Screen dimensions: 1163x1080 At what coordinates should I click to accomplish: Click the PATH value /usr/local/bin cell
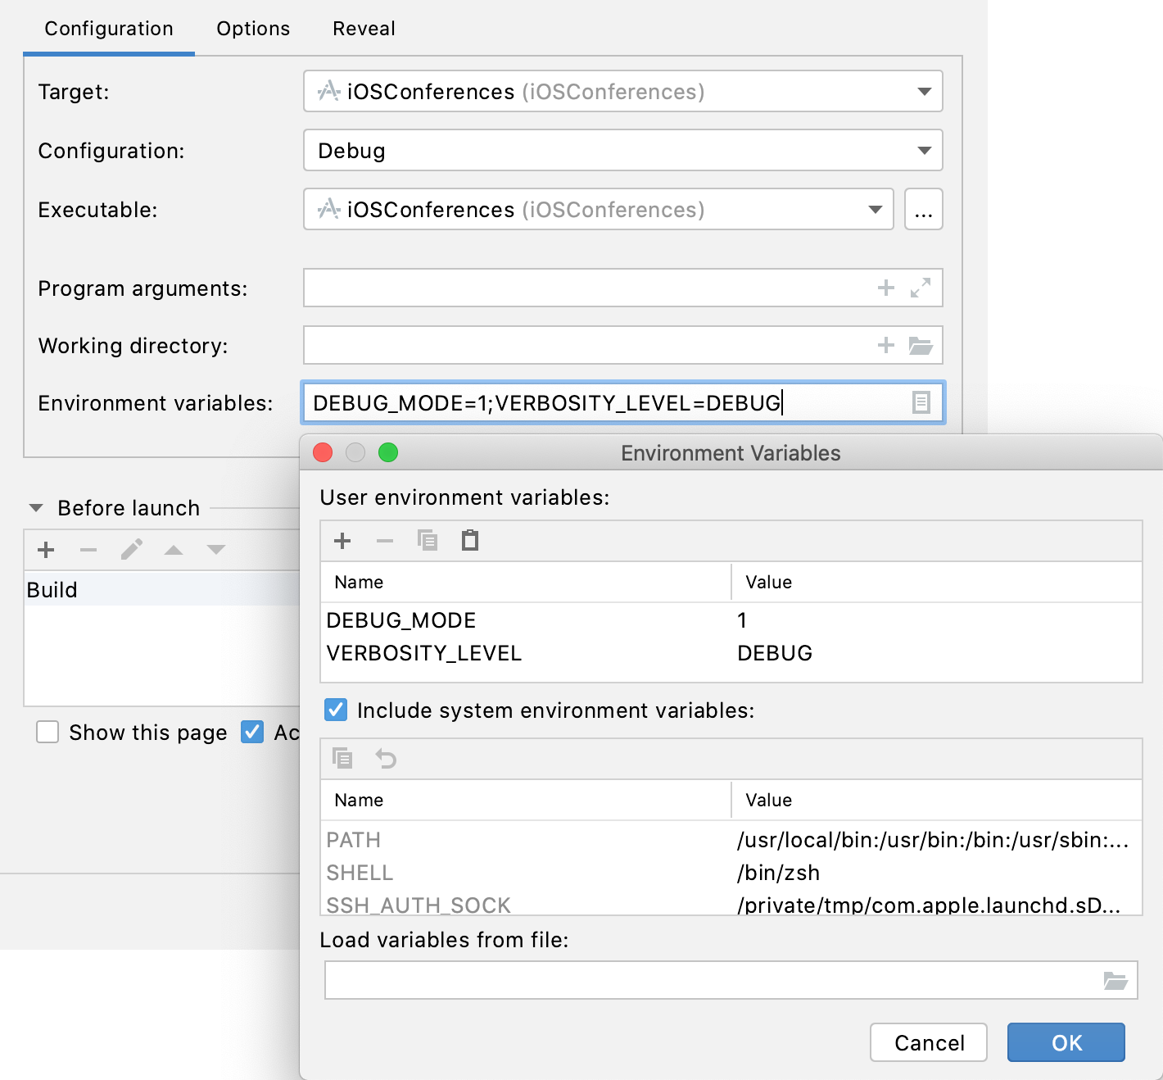933,840
